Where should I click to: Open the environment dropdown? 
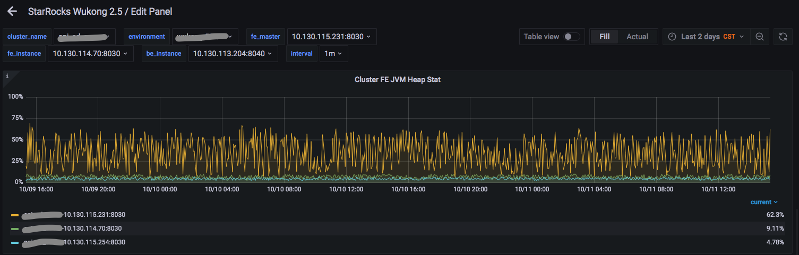203,37
